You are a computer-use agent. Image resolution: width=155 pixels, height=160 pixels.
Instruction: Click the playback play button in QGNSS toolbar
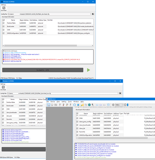coord(125,105)
